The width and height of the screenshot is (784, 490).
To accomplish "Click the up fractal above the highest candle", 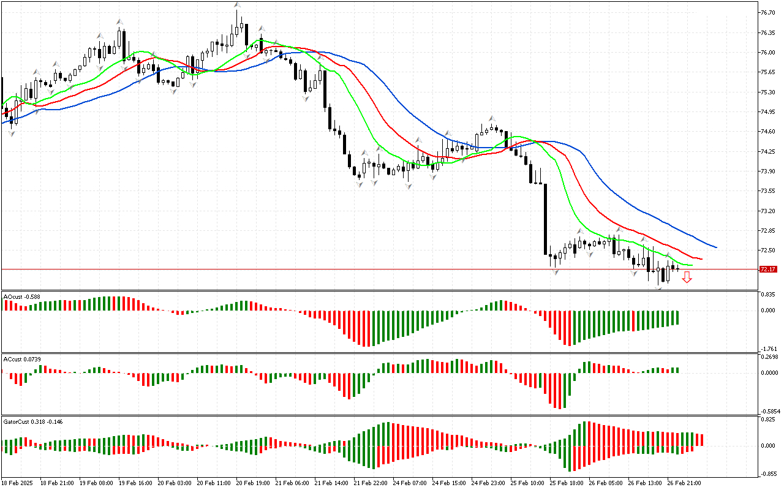I will (x=236, y=5).
